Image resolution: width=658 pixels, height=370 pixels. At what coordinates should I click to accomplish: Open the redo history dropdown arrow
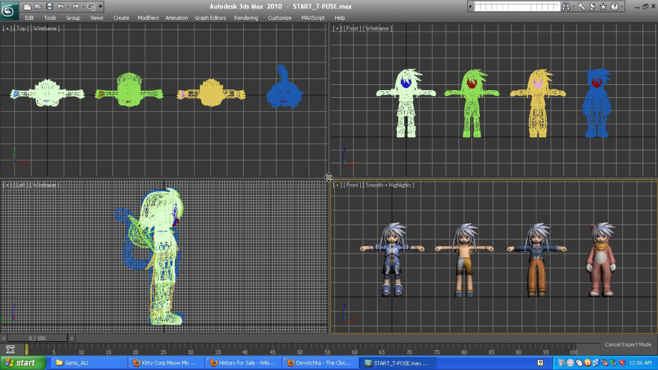[83, 6]
